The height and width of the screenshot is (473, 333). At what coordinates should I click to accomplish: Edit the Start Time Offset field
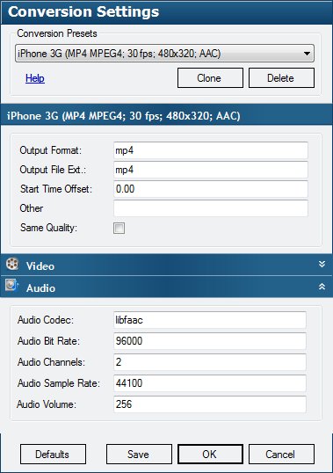click(x=210, y=189)
